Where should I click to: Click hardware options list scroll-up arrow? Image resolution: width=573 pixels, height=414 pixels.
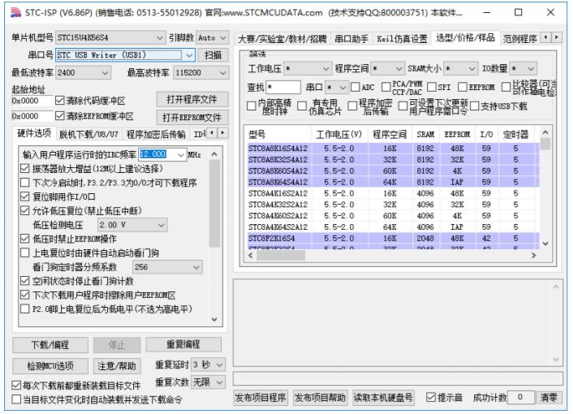[214, 154]
